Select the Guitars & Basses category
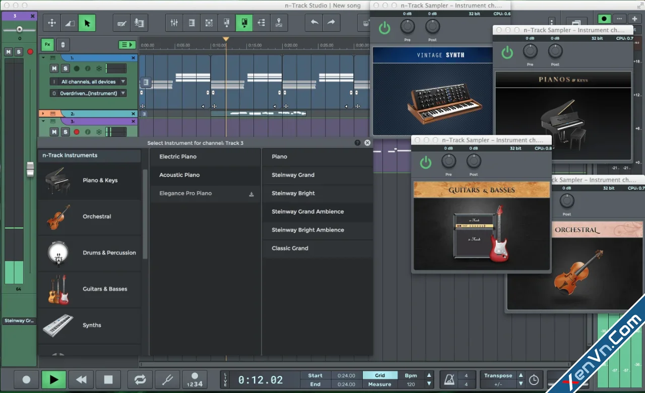Image resolution: width=645 pixels, height=393 pixels. click(89, 289)
